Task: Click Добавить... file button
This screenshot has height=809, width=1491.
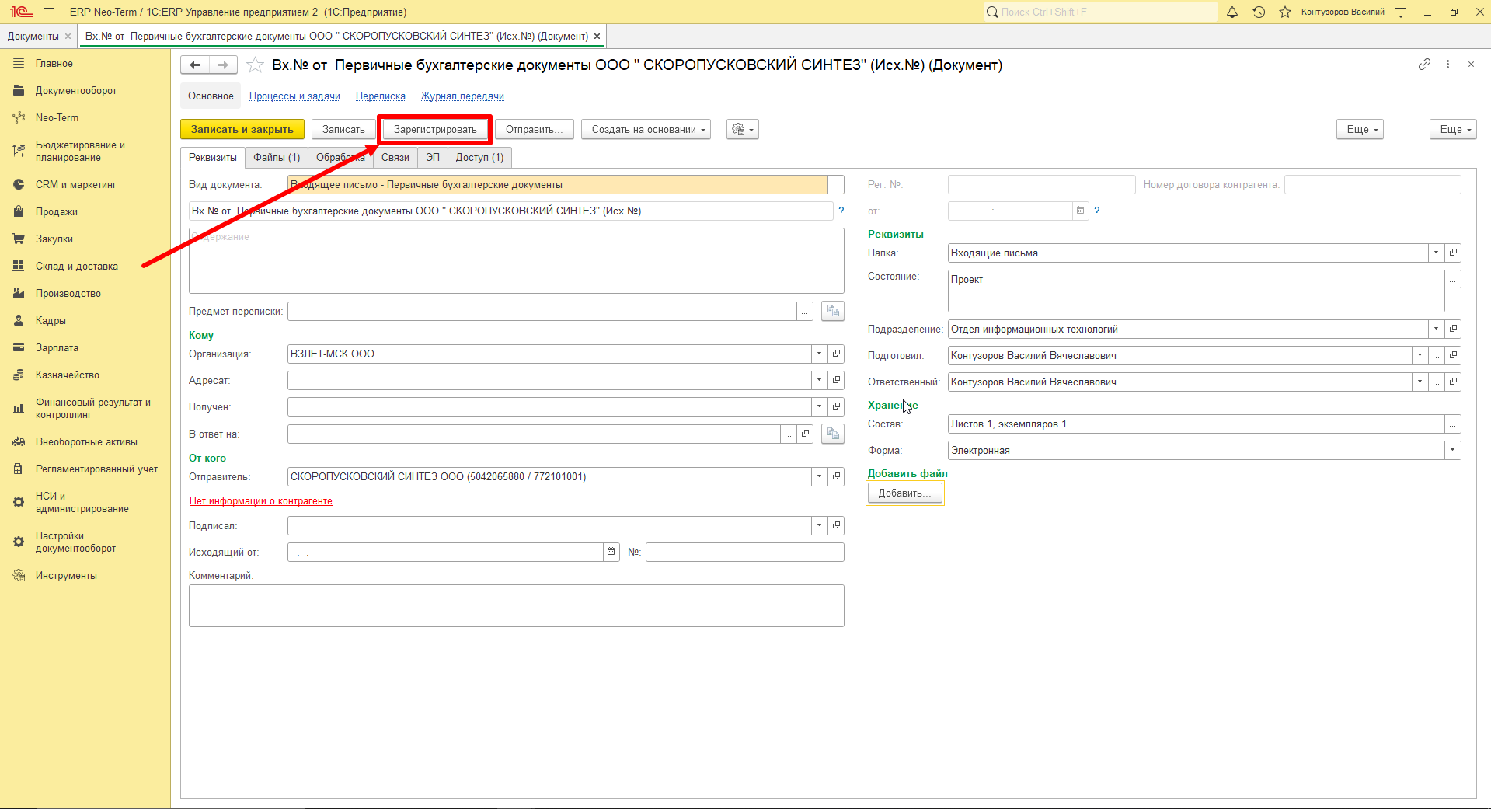Action: pos(904,493)
